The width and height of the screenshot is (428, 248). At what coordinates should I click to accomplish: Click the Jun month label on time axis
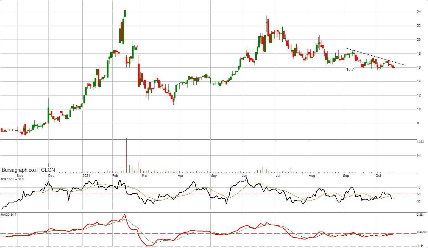pyautogui.click(x=245, y=175)
